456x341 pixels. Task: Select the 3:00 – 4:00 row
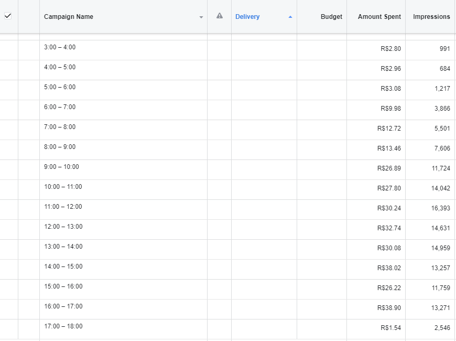(x=60, y=47)
